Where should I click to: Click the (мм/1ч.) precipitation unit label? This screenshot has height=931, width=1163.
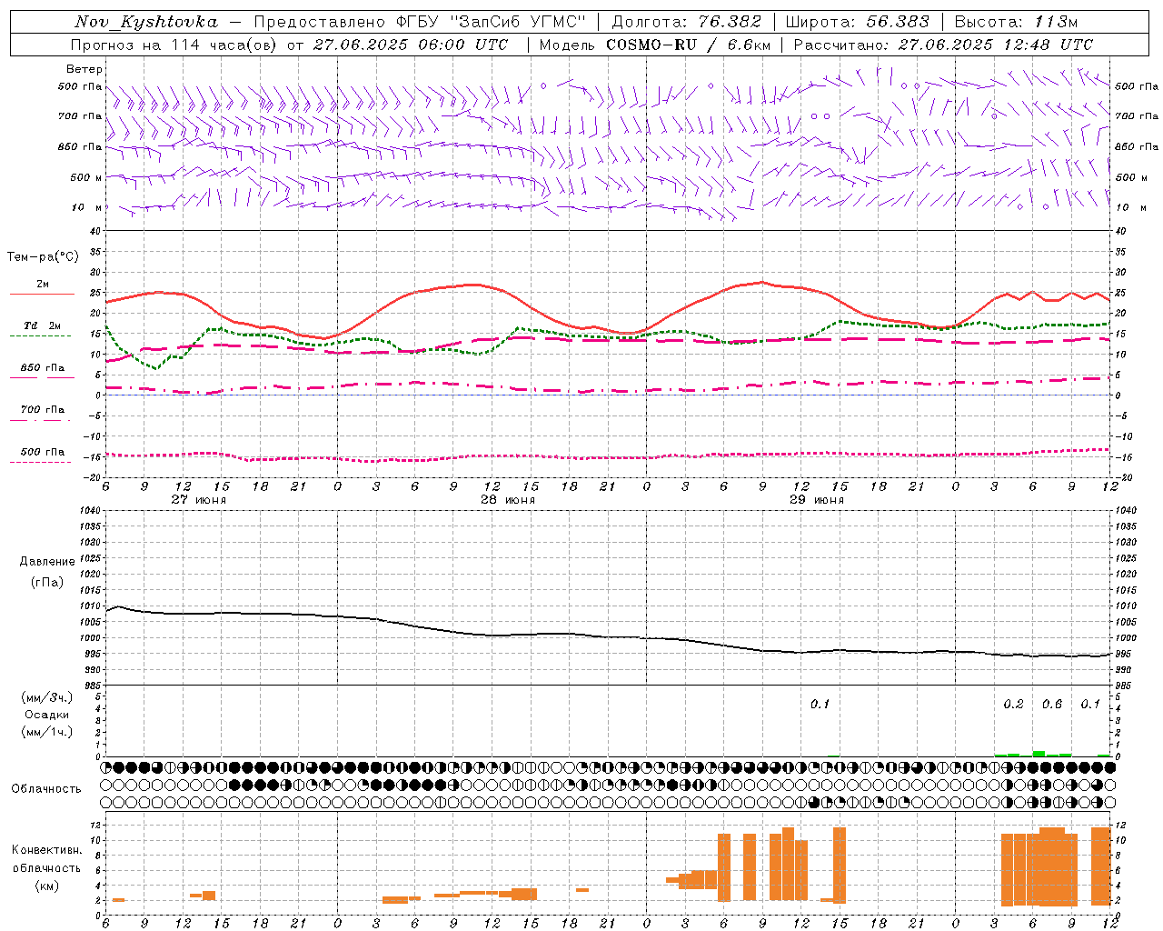(x=47, y=732)
